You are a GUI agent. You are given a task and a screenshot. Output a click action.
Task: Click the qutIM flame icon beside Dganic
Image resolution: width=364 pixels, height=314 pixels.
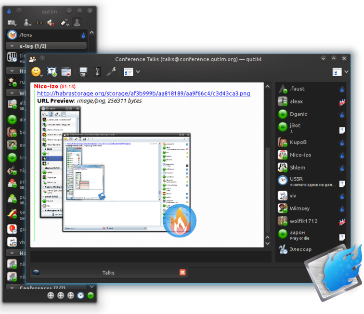point(342,115)
